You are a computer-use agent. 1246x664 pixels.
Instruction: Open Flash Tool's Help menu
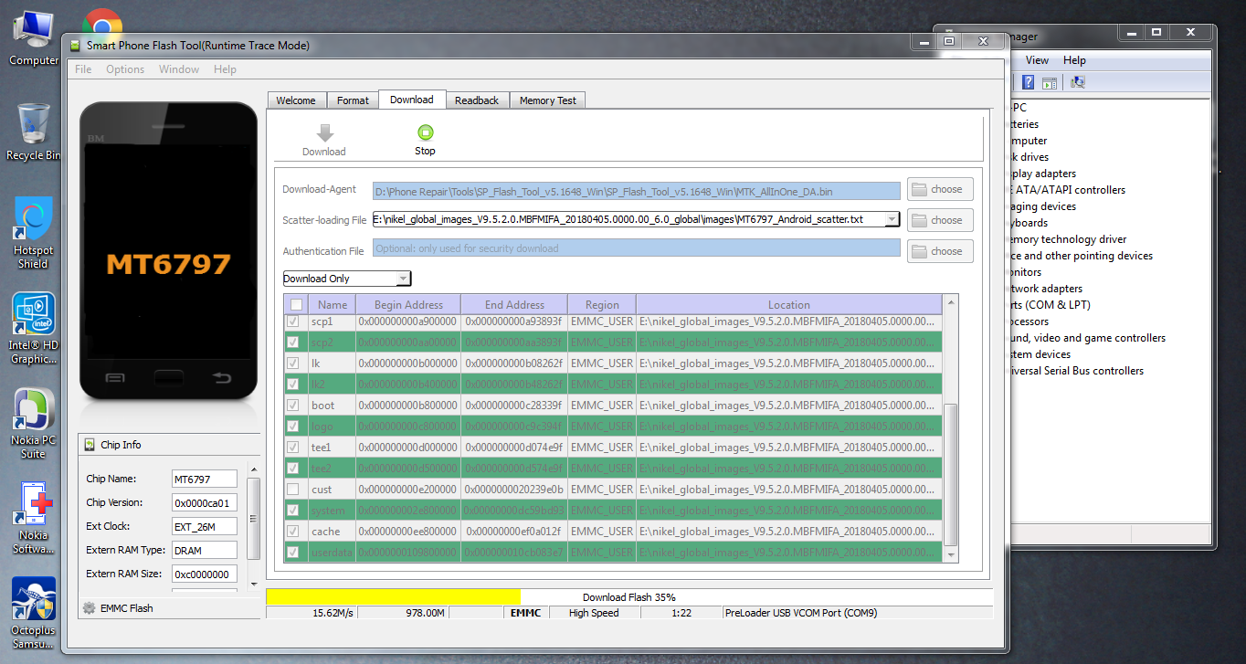(225, 69)
